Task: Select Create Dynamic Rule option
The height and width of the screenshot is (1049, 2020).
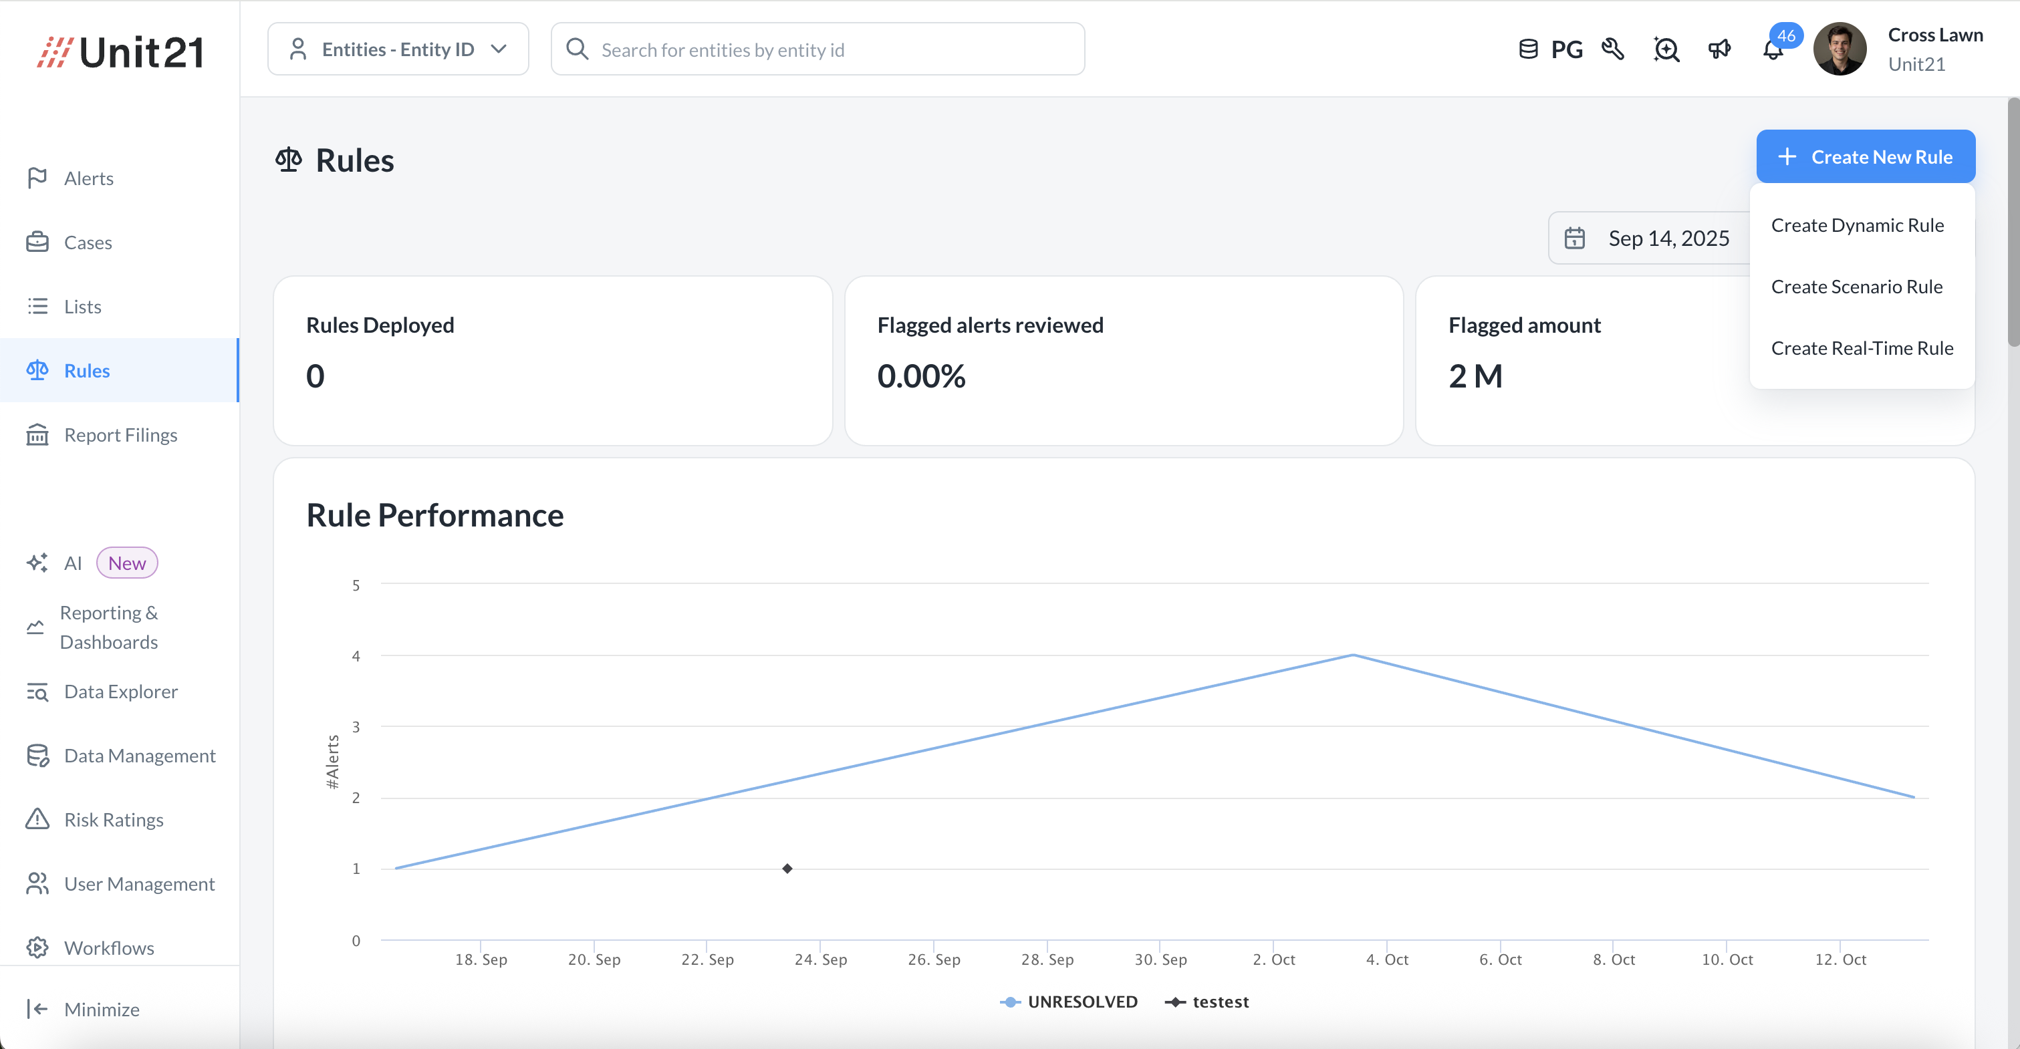Action: [x=1857, y=226]
